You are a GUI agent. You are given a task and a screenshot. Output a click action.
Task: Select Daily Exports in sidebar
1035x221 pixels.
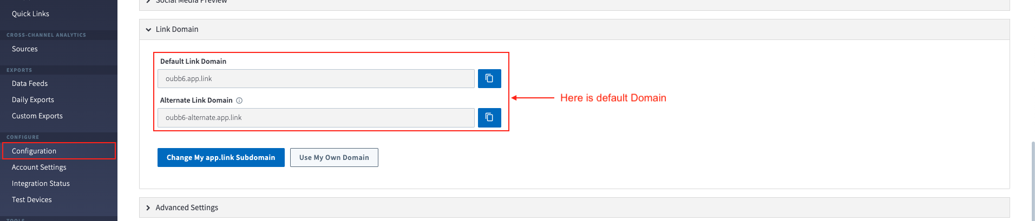[33, 99]
